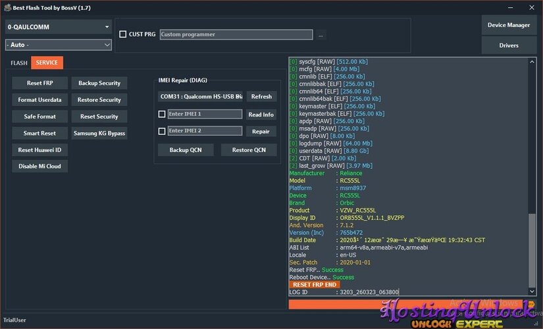Refresh the COM port list
Image resolution: width=543 pixels, height=329 pixels.
pos(261,96)
